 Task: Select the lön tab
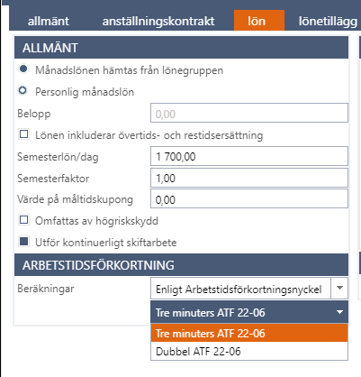tap(259, 21)
